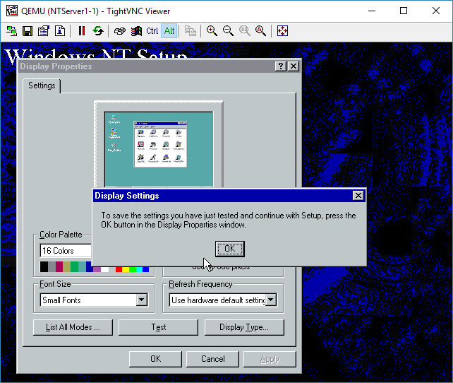Viewport: 453px width, 383px height.
Task: Expand the Font Size dropdown arrow
Action: pyautogui.click(x=141, y=300)
